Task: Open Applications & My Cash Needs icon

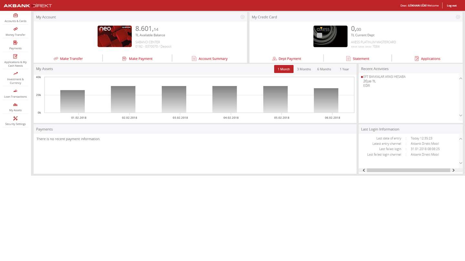Action: pyautogui.click(x=15, y=56)
